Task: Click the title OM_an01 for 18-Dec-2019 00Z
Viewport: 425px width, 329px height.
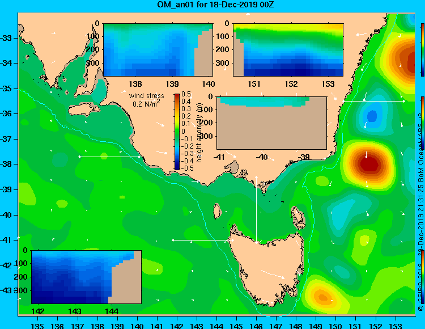Action: (x=215, y=5)
